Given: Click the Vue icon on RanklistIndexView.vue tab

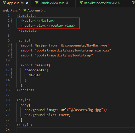Looking at the screenshot, I should (x=81, y=3).
